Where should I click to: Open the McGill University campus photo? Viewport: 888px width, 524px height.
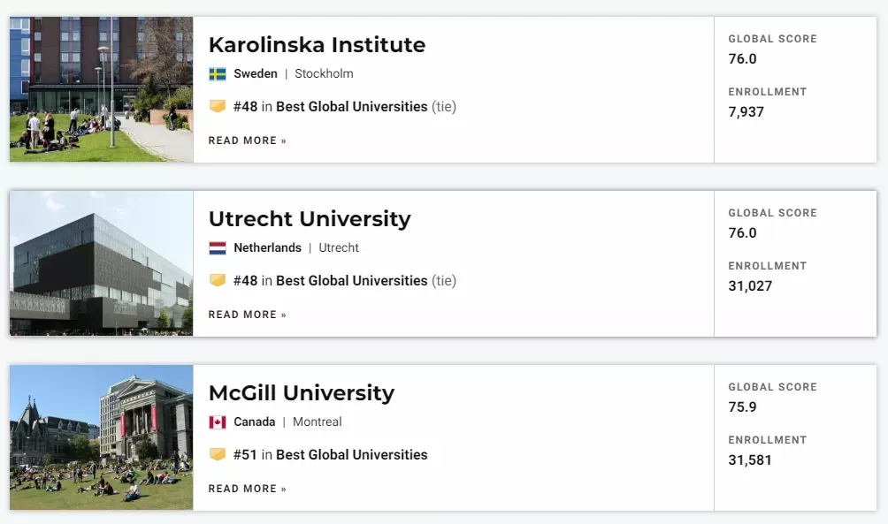[x=102, y=437]
